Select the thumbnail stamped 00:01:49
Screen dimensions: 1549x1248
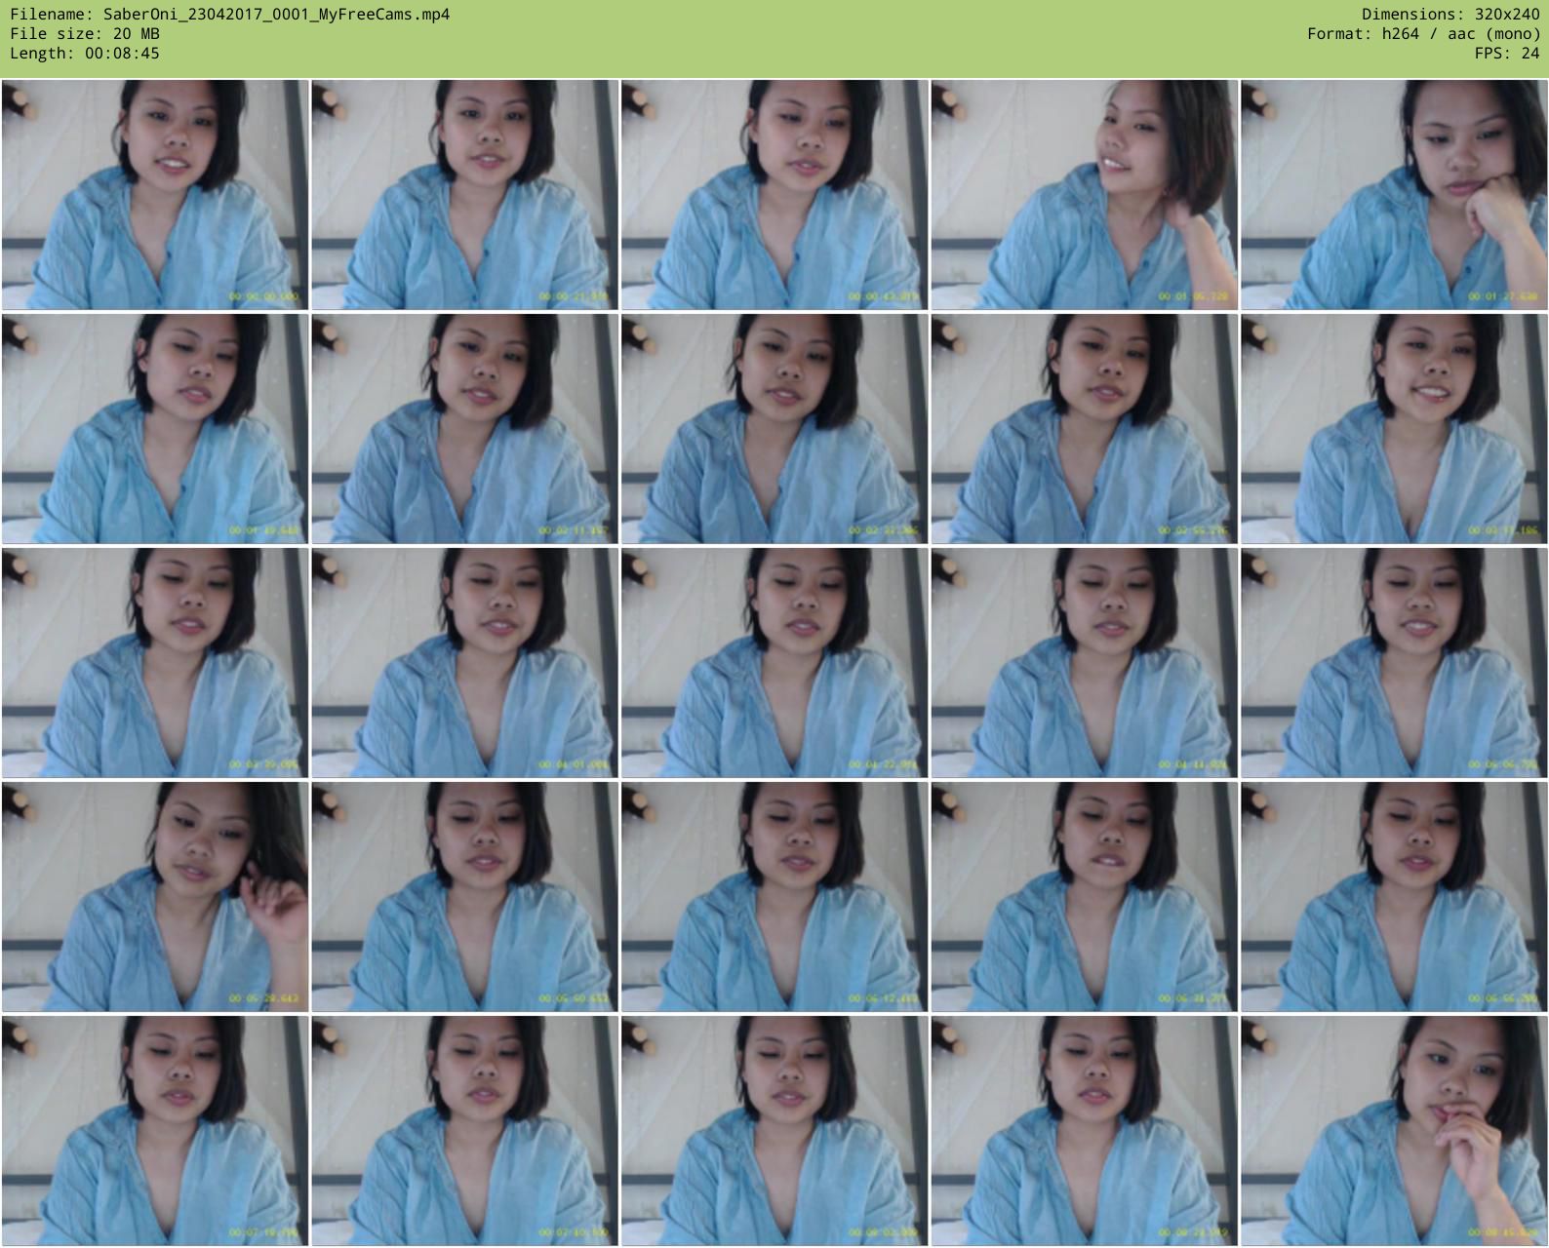(155, 429)
